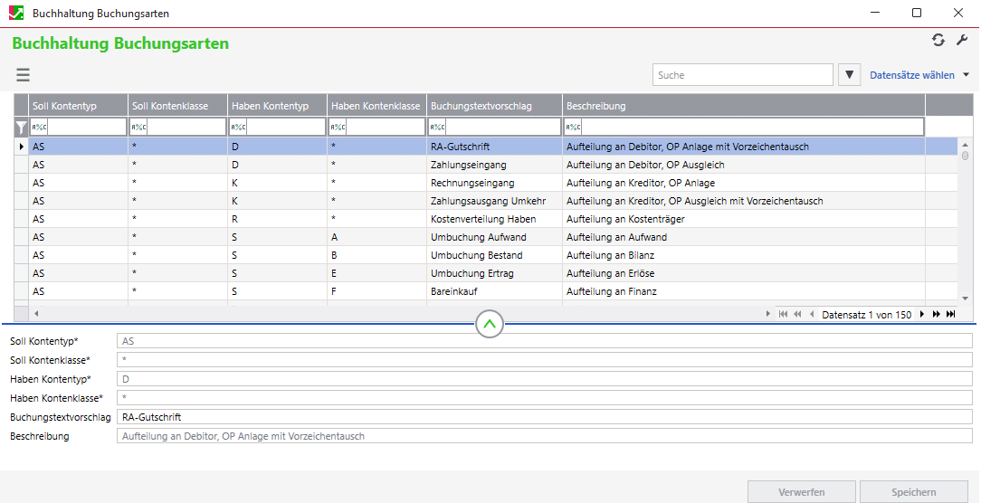
Task: Select the Zahlungsausgang Umkehr row
Action: coord(485,201)
